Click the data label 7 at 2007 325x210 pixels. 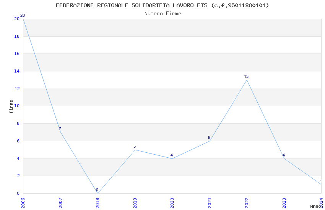click(x=60, y=129)
